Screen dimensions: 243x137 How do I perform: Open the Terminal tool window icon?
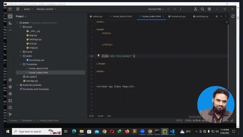point(10,100)
